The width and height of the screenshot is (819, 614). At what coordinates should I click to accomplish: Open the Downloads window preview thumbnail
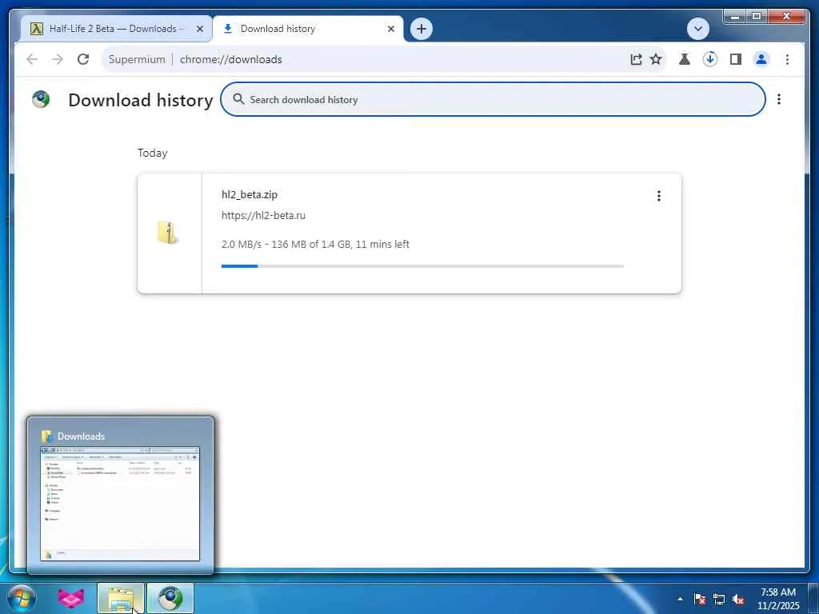(x=120, y=504)
